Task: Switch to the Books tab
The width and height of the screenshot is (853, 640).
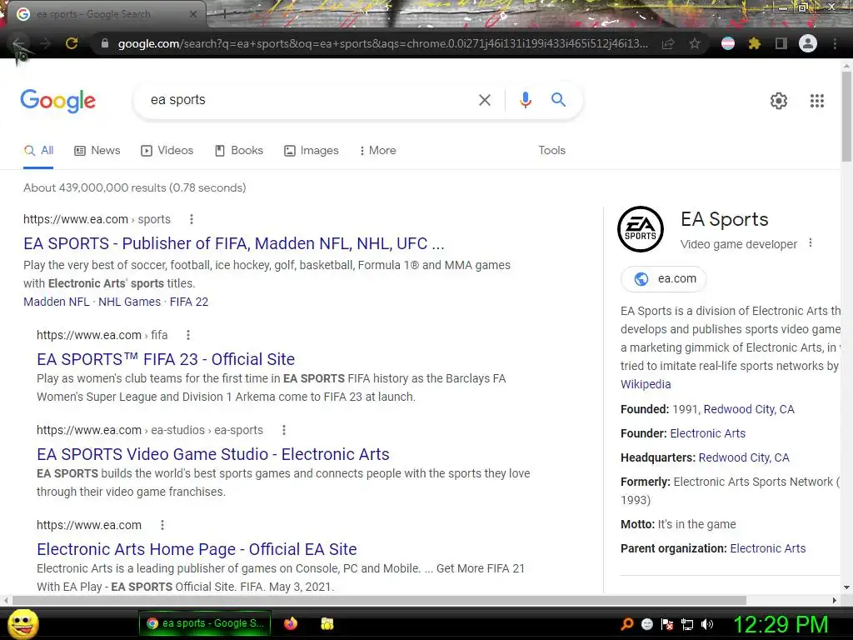Action: click(x=239, y=151)
